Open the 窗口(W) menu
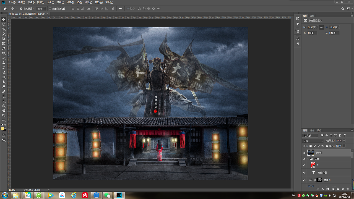354x199 pixels. click(x=99, y=2)
